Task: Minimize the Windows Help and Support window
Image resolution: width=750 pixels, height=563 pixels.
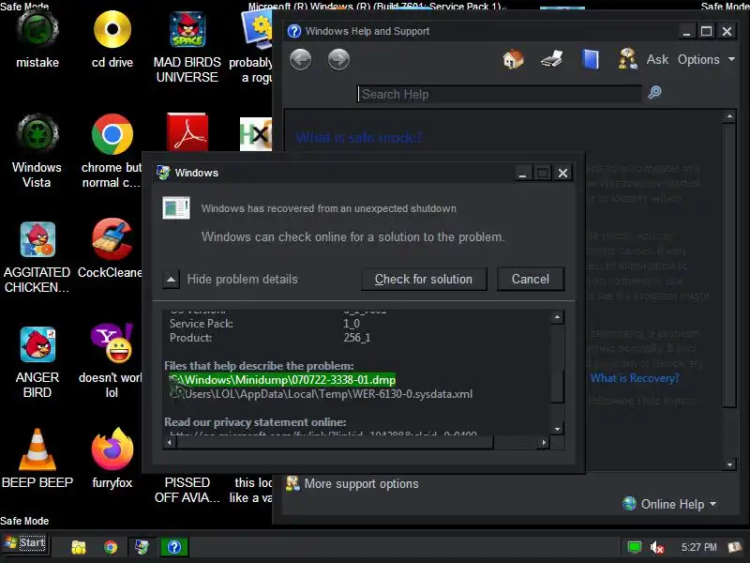Action: tap(686, 32)
